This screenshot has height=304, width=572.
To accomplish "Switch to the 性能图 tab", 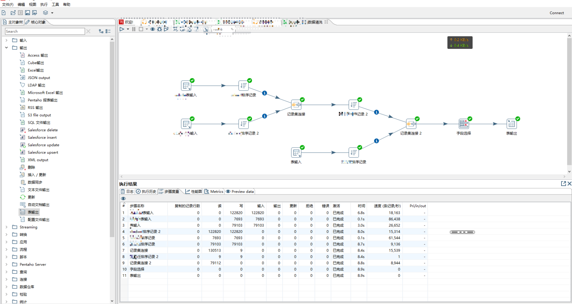I will click(x=194, y=192).
